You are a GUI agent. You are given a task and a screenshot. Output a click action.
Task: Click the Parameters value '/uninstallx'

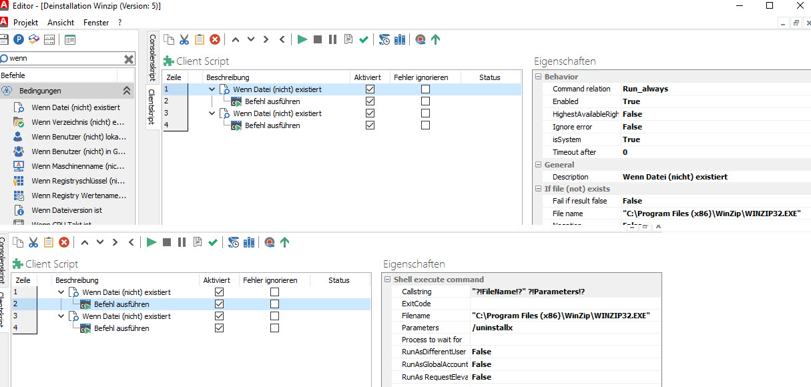click(x=493, y=328)
